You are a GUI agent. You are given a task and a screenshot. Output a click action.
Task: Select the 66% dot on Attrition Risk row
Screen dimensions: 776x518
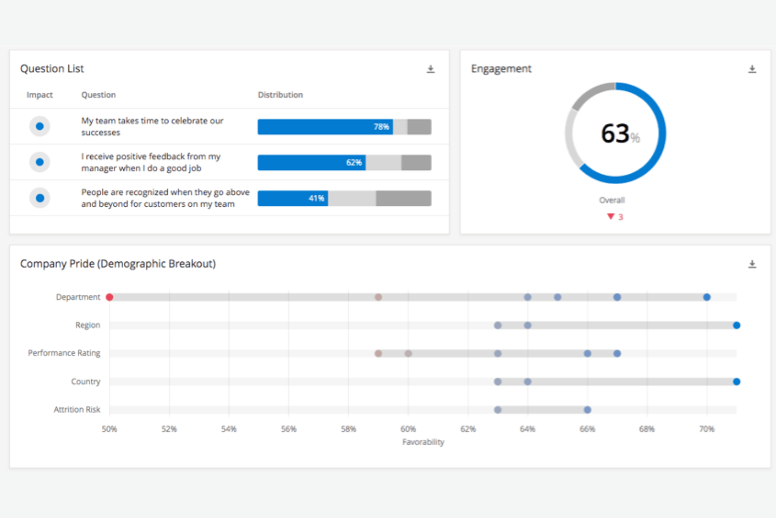(587, 409)
